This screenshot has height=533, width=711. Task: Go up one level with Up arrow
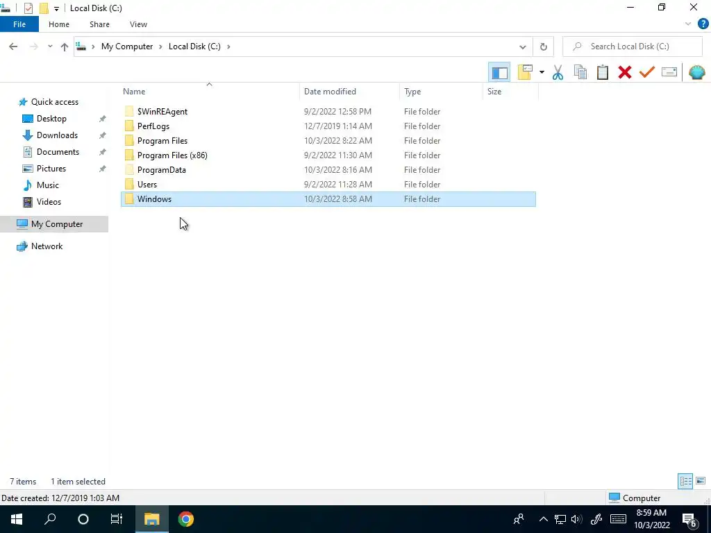point(65,46)
